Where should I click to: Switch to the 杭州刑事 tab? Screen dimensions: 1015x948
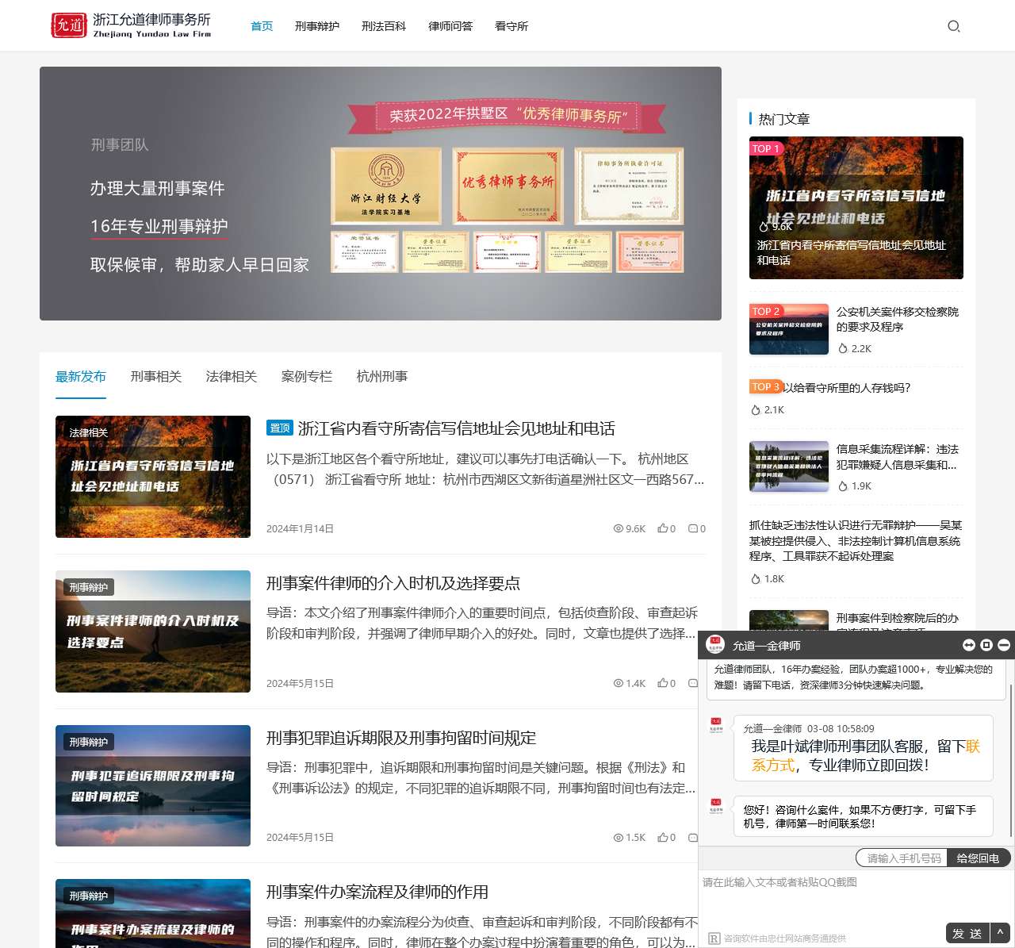(x=382, y=376)
